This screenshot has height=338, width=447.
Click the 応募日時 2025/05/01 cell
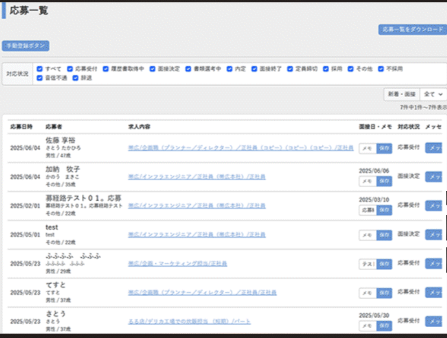point(25,235)
